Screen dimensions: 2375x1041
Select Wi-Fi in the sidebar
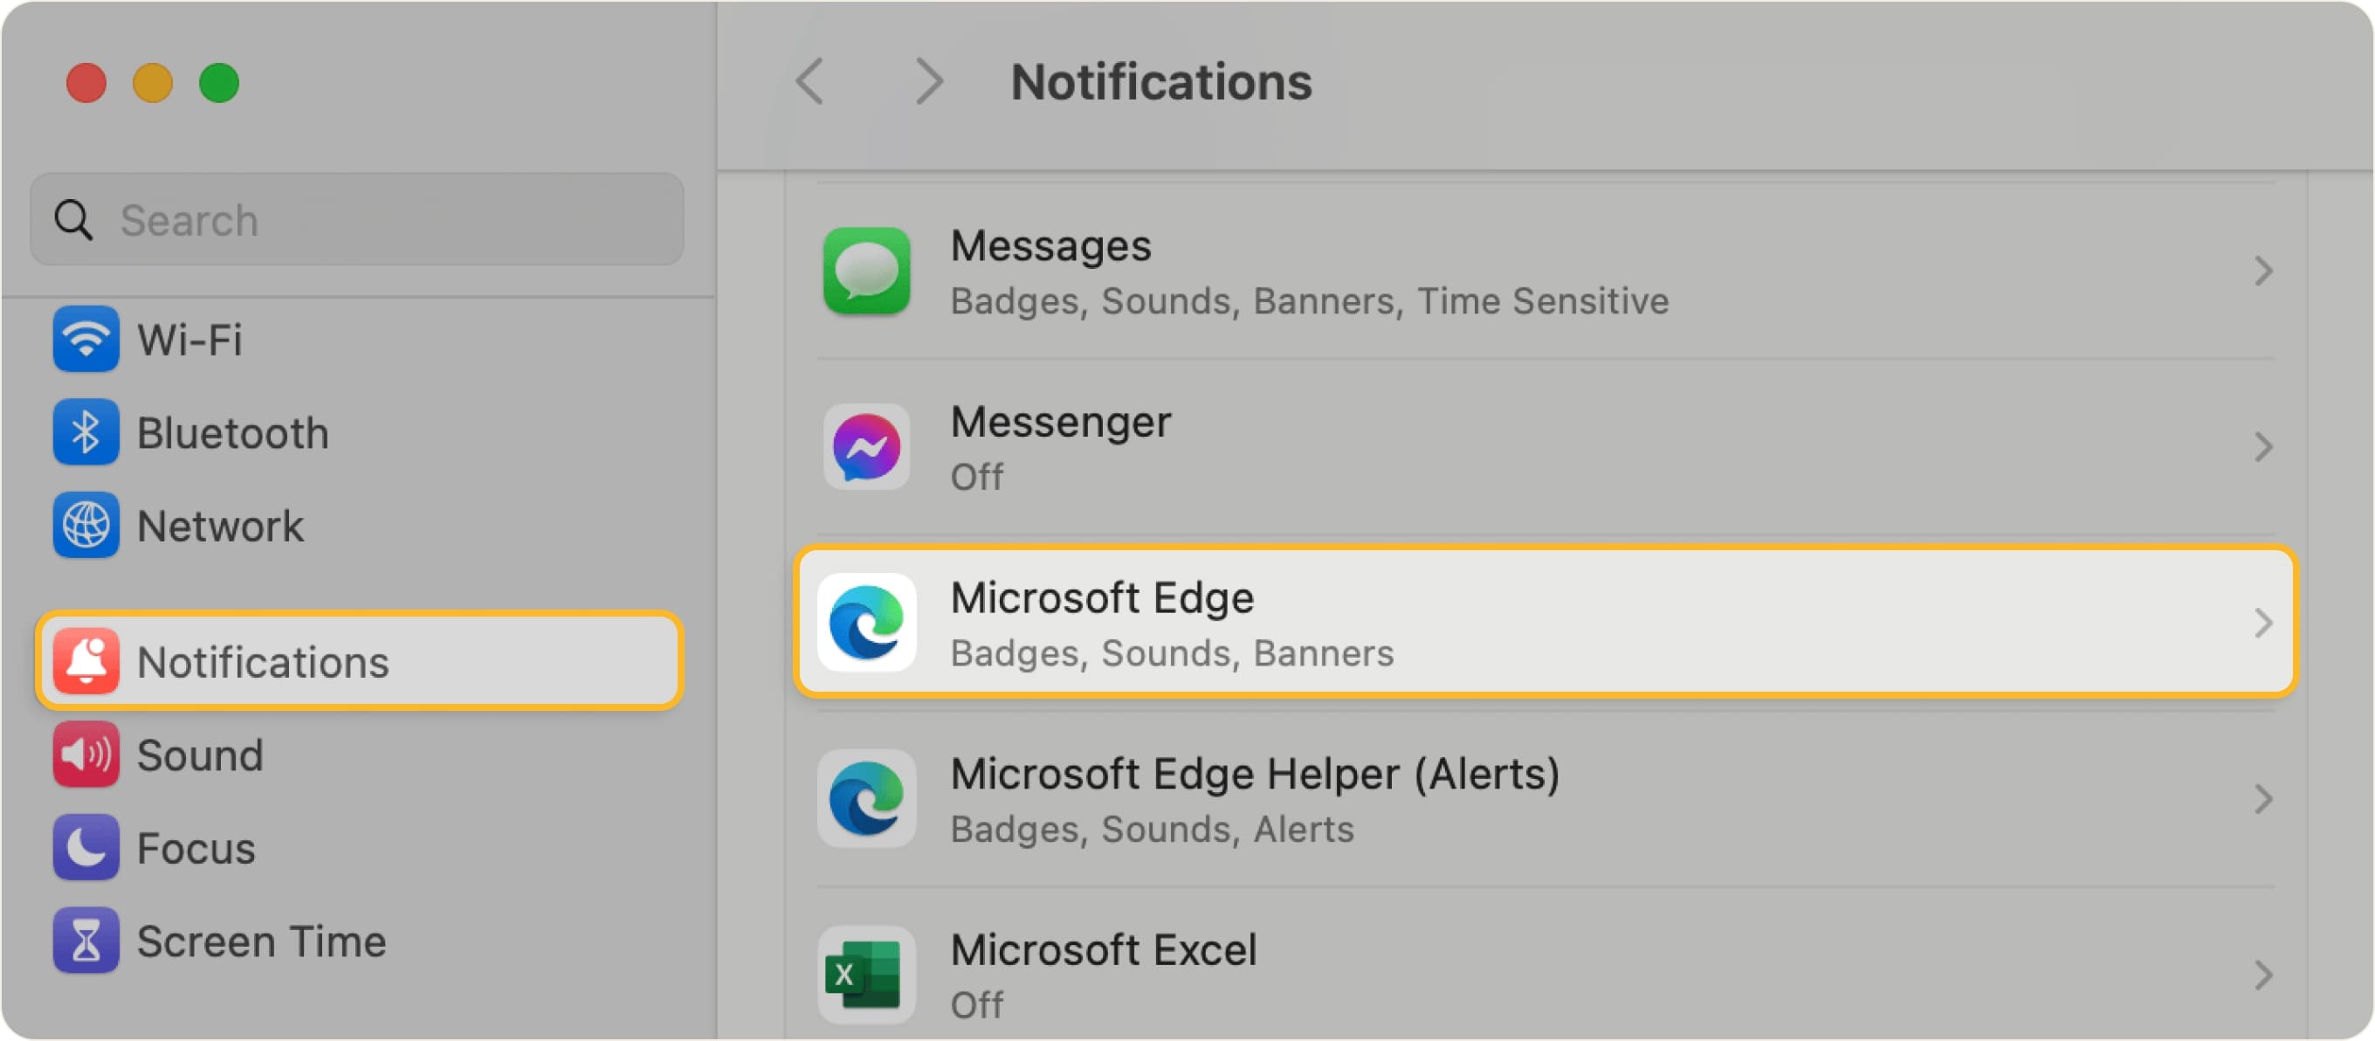point(189,340)
